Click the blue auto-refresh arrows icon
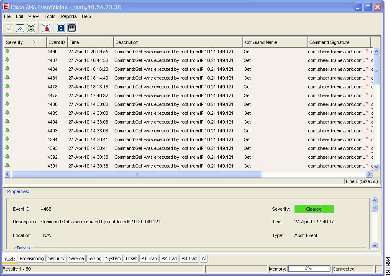Viewport: 392px width, 276px height. click(61, 28)
